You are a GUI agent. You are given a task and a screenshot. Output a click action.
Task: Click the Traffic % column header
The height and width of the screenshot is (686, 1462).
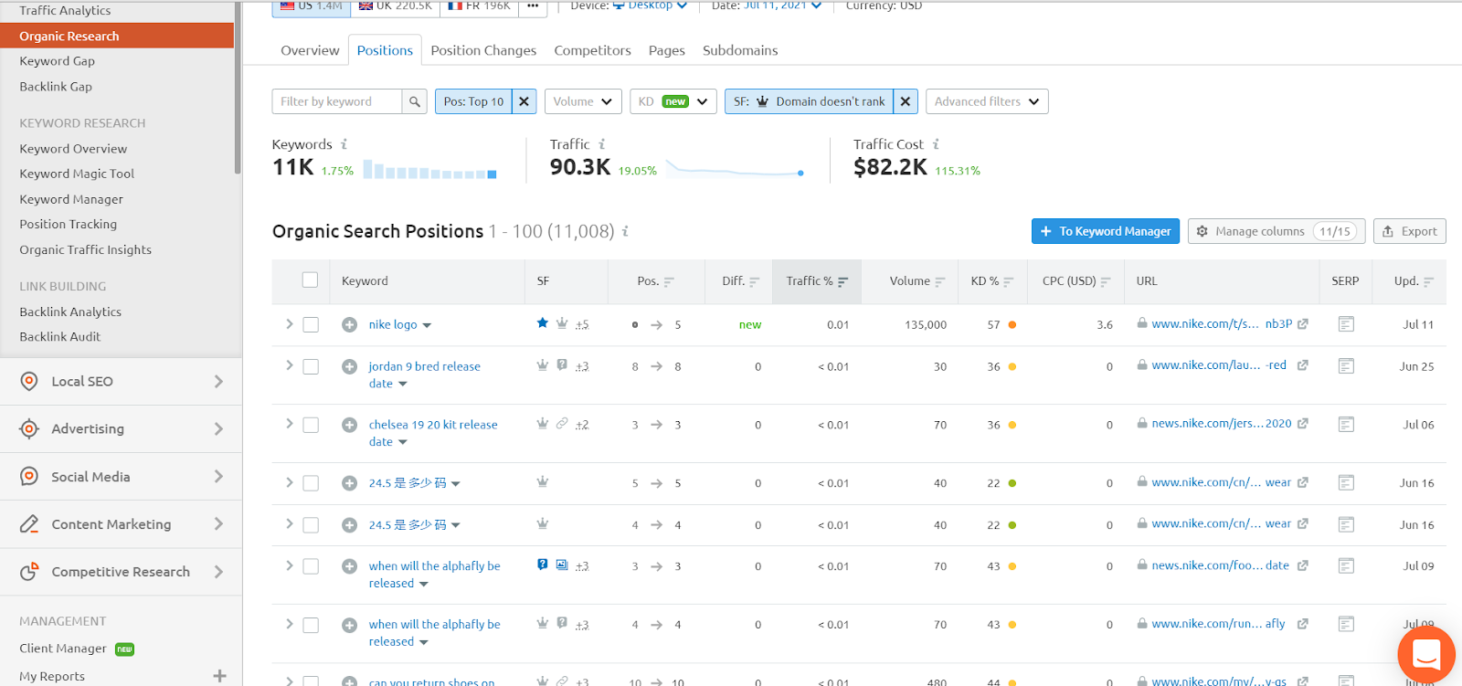[x=817, y=281]
